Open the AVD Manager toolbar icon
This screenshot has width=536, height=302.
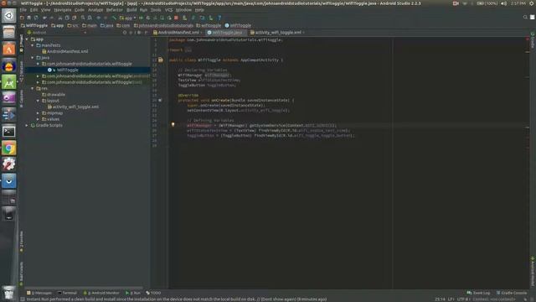pyautogui.click(x=184, y=18)
